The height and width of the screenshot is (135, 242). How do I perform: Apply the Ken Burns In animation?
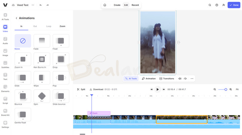[42, 59]
